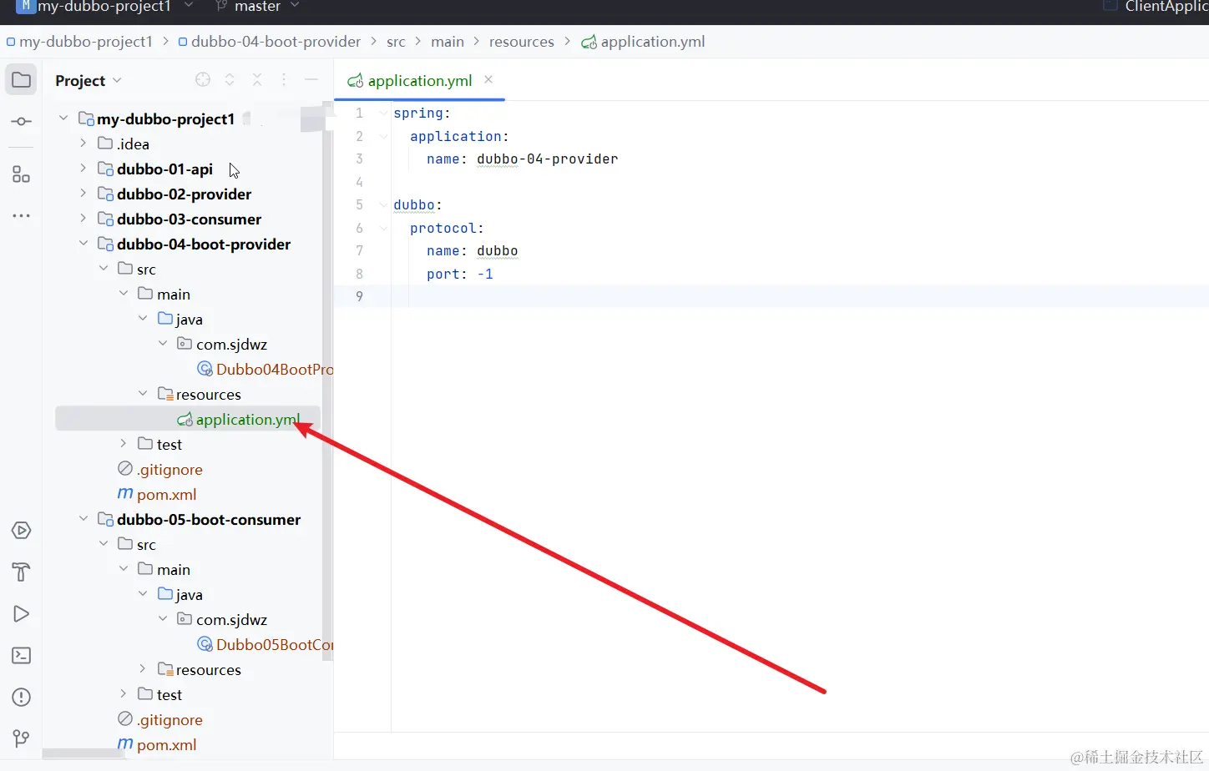Open the Terminal tool window icon

pyautogui.click(x=21, y=656)
